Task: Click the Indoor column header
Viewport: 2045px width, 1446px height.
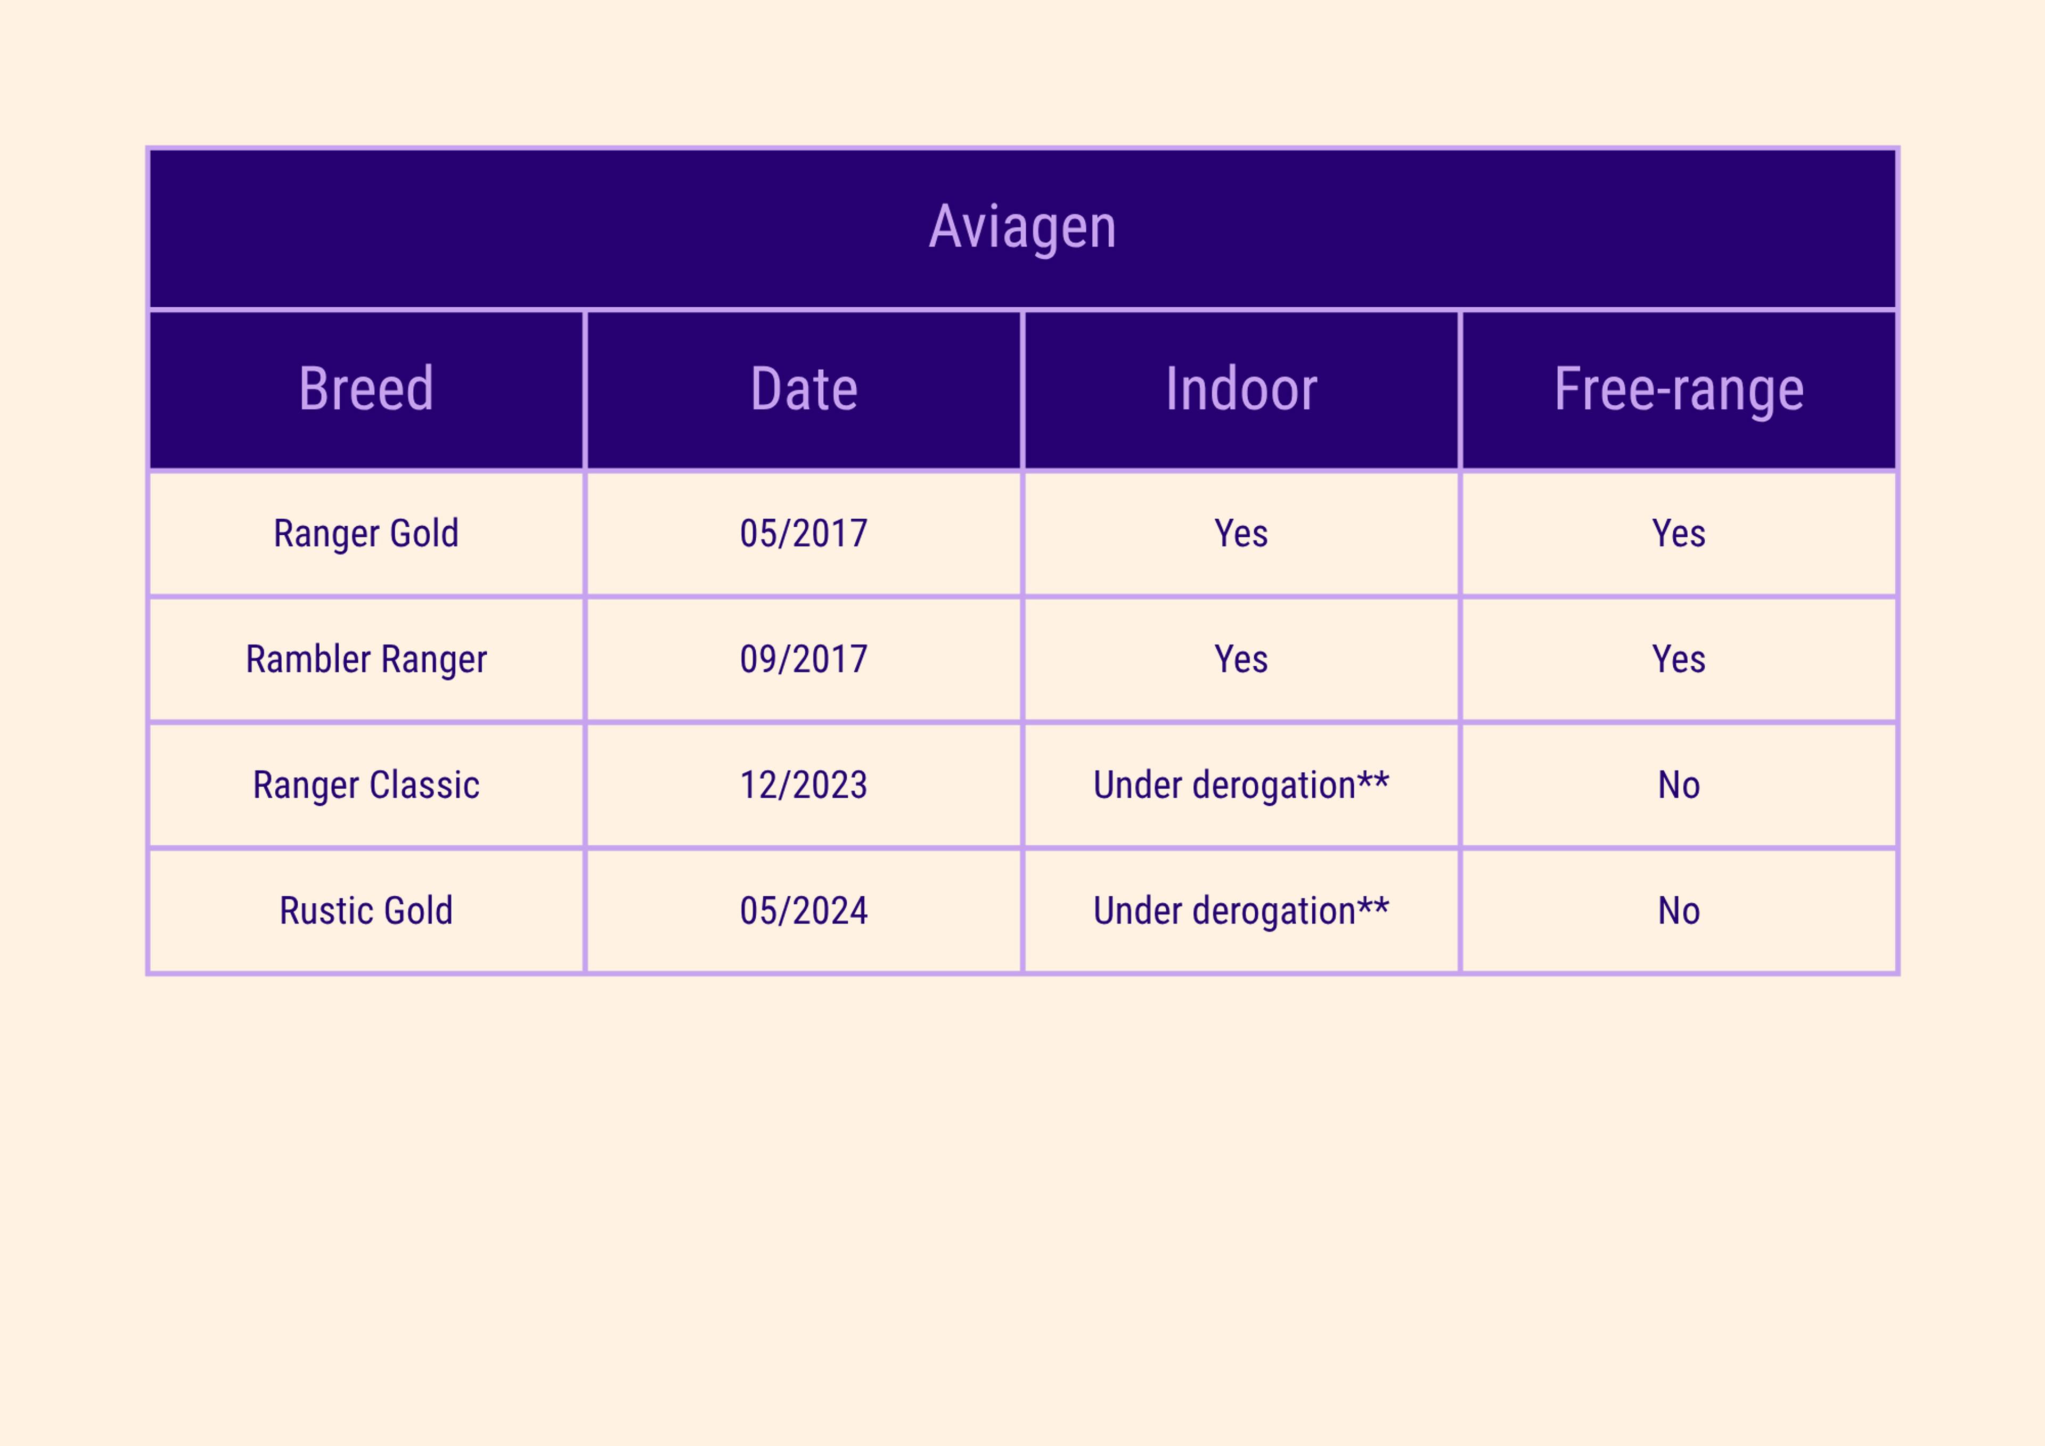Action: pos(1241,389)
